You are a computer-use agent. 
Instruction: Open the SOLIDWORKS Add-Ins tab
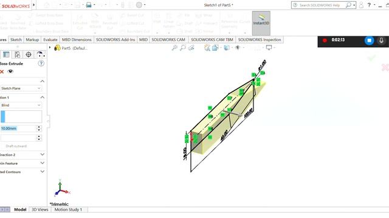pos(115,39)
